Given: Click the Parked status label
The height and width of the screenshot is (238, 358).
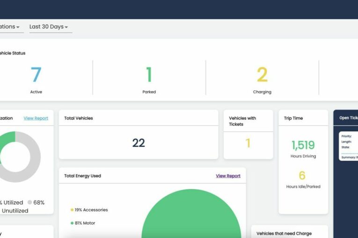Looking at the screenshot, I should [x=149, y=92].
